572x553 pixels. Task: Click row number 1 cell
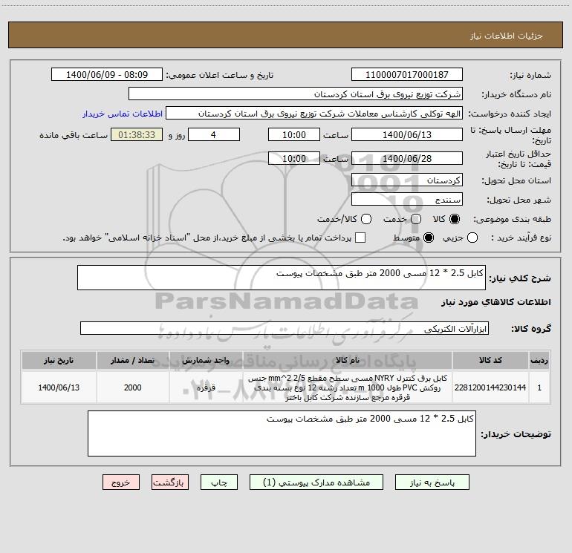[x=539, y=387]
